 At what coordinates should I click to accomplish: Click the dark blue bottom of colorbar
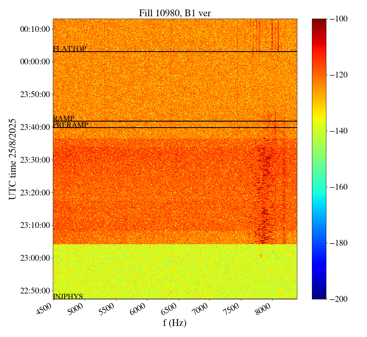click(319, 297)
